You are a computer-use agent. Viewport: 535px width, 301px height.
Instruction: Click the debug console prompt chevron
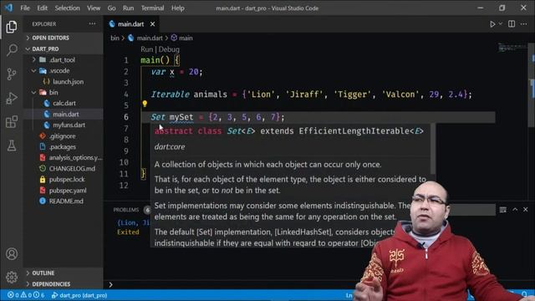coord(110,284)
